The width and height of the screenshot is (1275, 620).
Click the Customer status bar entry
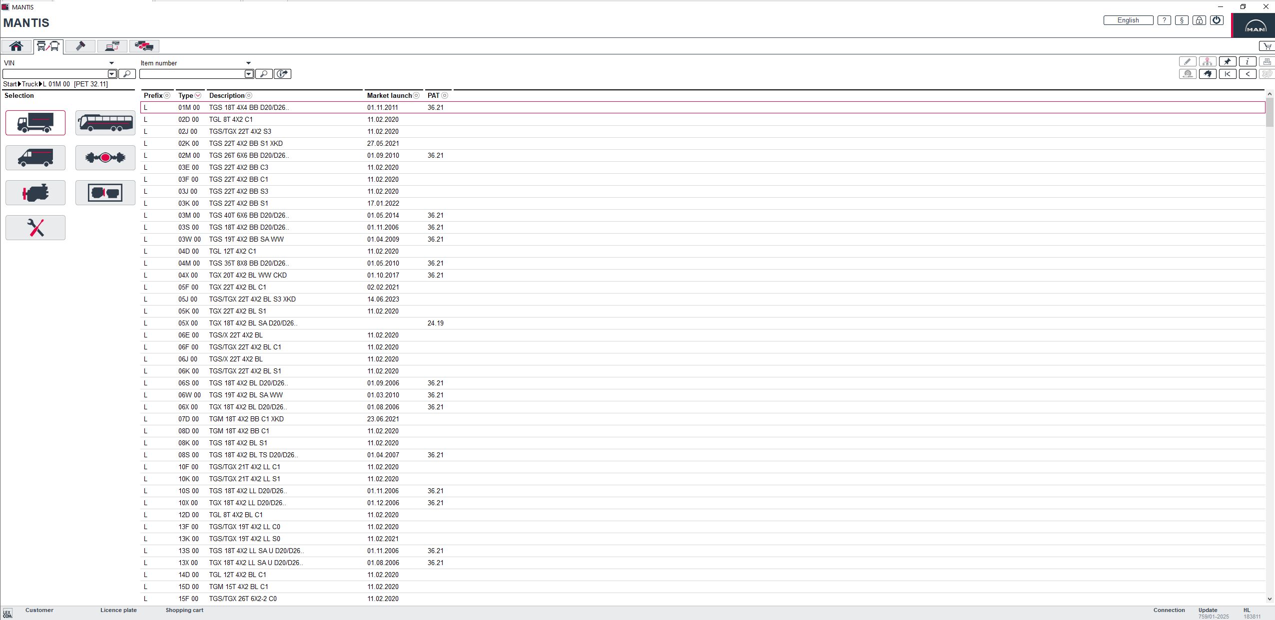[x=39, y=610]
